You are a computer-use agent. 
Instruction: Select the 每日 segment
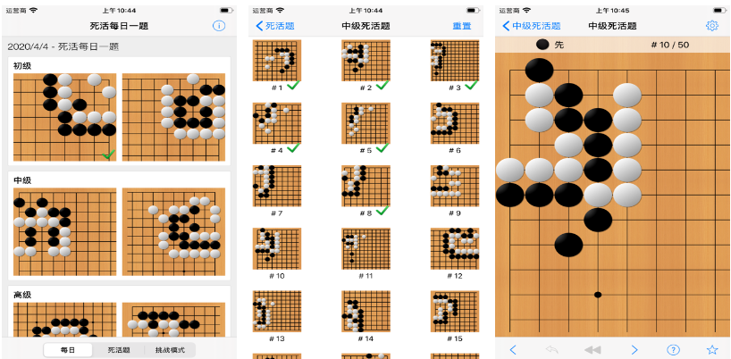tap(68, 350)
